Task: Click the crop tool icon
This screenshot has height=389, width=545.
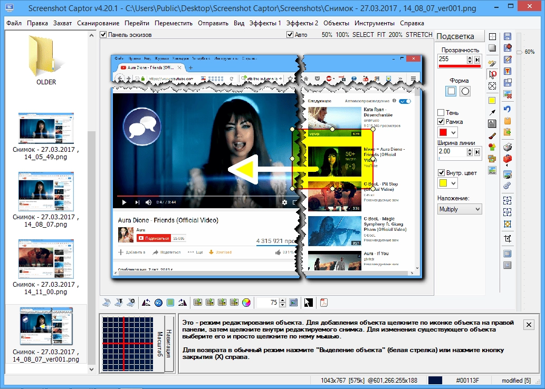Action: coord(507,239)
